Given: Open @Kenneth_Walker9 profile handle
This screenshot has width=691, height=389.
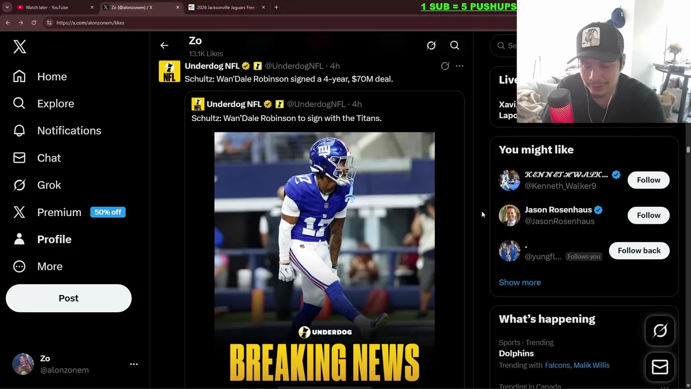Looking at the screenshot, I should click(x=560, y=186).
